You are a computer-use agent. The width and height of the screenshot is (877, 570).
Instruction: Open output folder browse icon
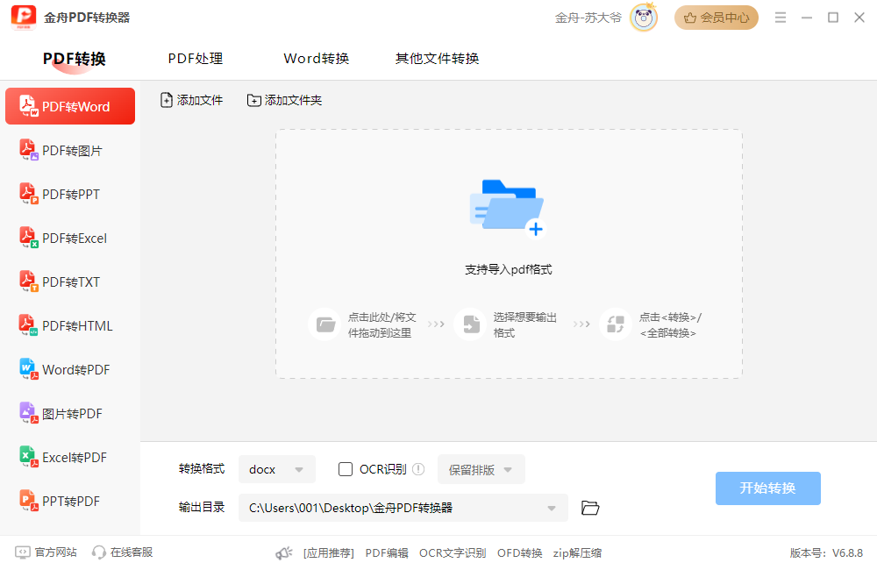coord(590,508)
